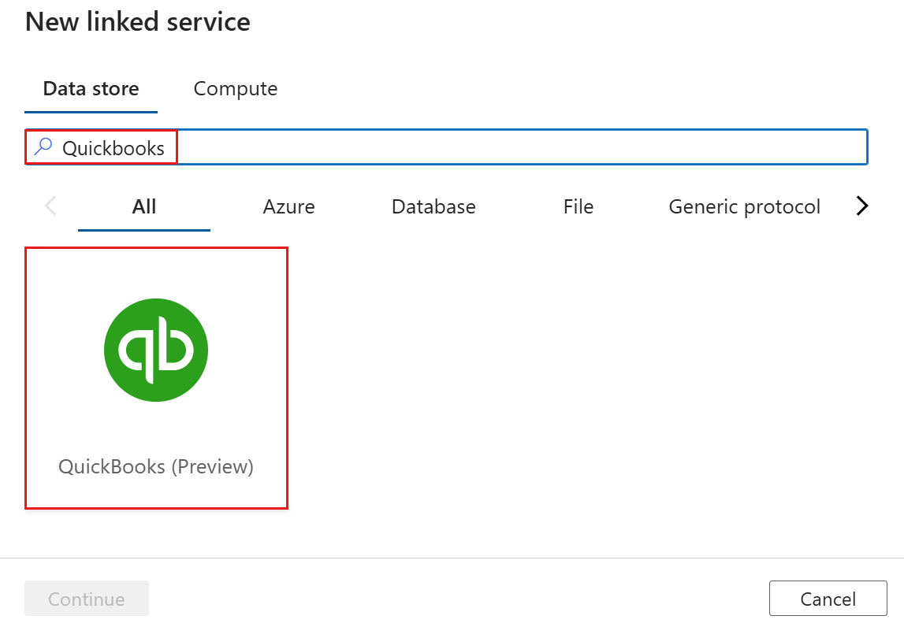Screen dimensions: 904x627
Task: Click the search magnifier icon
Action: tap(43, 147)
